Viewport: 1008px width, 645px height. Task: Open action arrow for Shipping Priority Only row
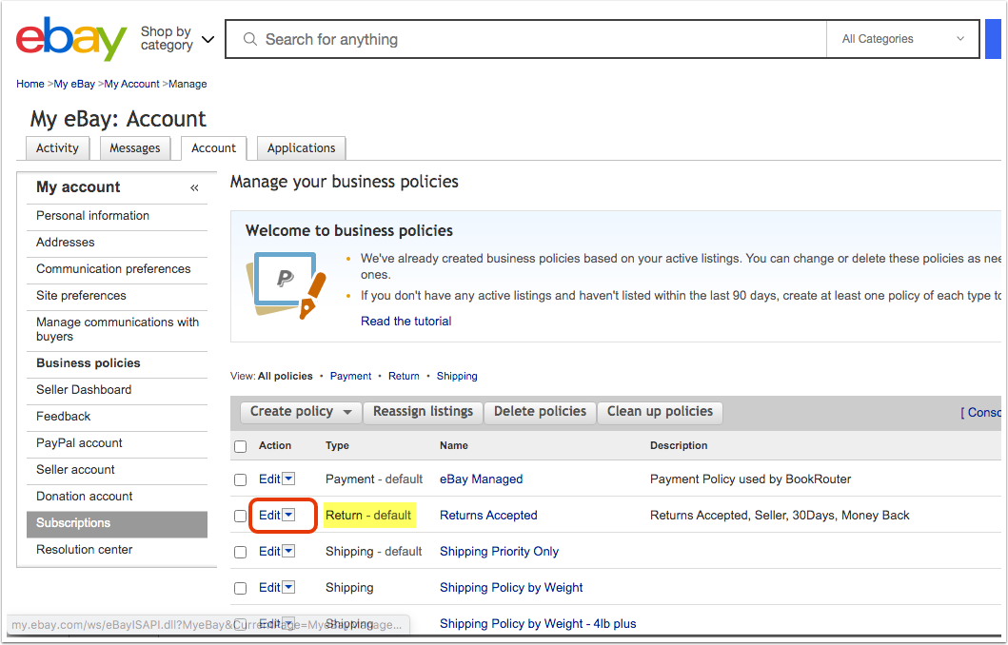[288, 551]
